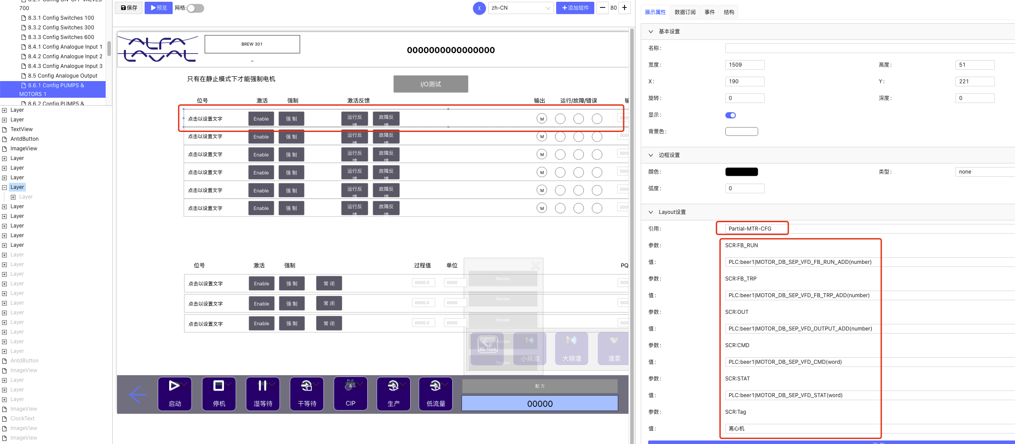
Task: Click the 添加组件 add component button
Action: click(575, 8)
